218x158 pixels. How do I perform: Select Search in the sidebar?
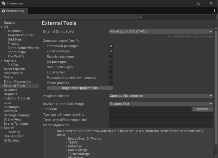point(9,128)
